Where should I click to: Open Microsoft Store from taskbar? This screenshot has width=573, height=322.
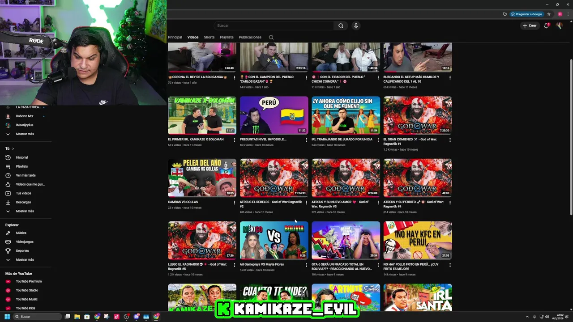click(87, 317)
